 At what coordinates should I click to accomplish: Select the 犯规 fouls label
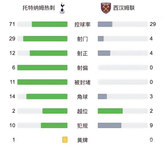coord(82,126)
